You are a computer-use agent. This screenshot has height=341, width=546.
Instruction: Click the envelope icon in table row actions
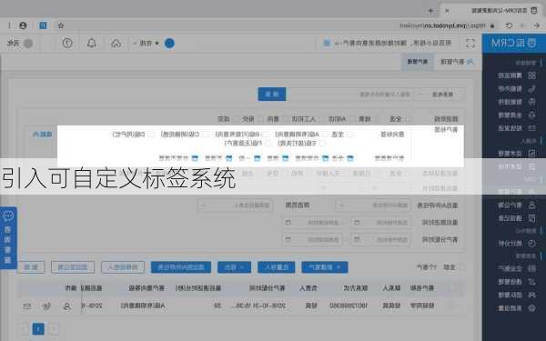pyautogui.click(x=26, y=306)
